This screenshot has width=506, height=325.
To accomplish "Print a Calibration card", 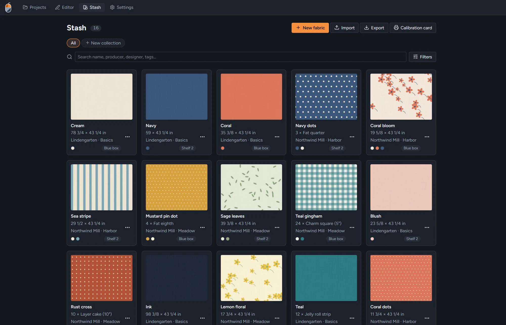I will coord(413,28).
